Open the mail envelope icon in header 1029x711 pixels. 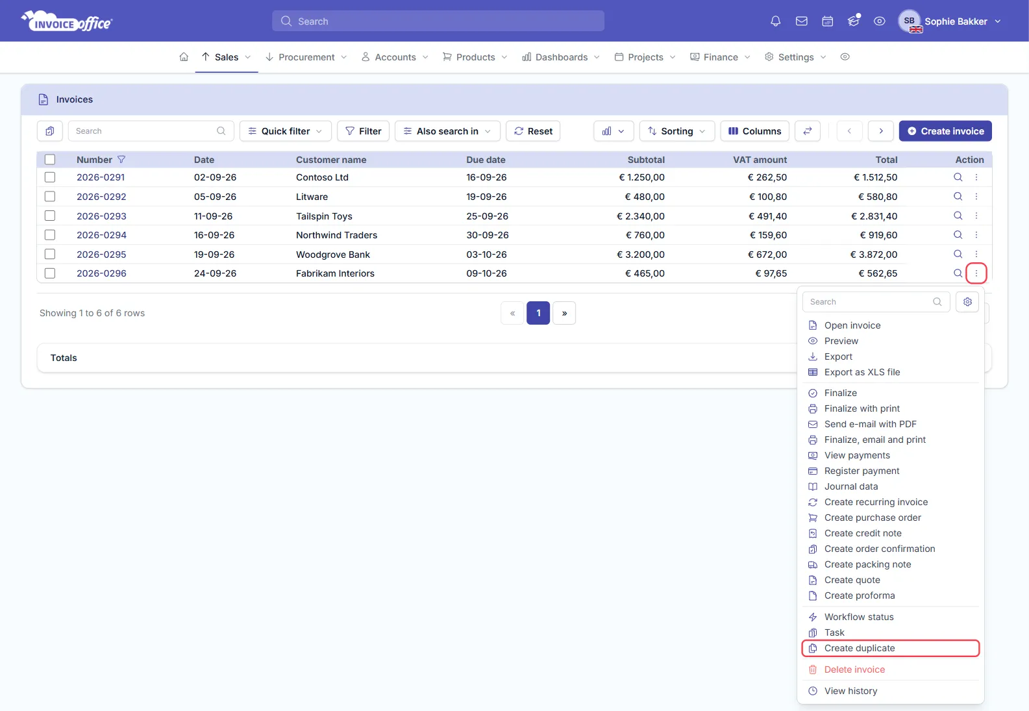coord(802,21)
